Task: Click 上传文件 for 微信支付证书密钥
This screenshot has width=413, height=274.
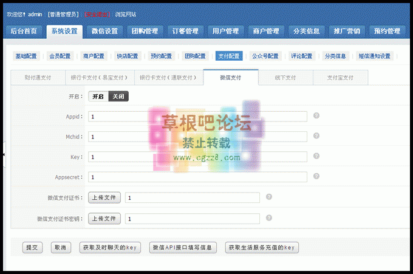Action: [x=104, y=219]
